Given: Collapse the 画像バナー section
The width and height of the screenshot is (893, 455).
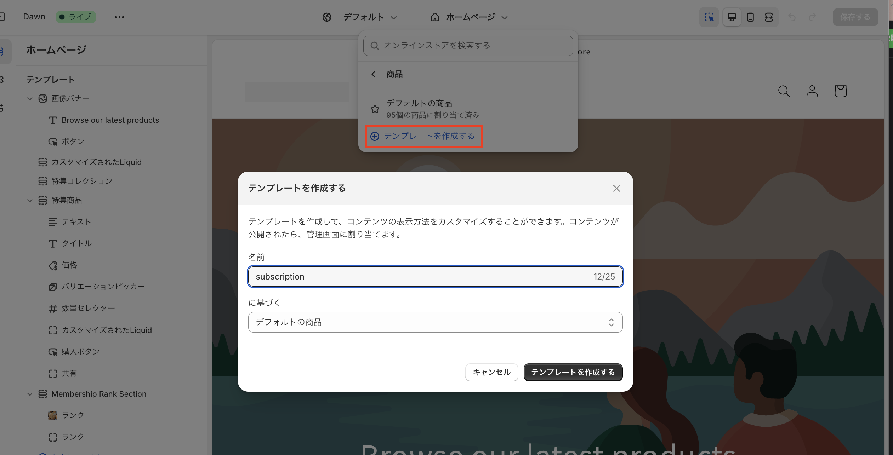Looking at the screenshot, I should 30,99.
